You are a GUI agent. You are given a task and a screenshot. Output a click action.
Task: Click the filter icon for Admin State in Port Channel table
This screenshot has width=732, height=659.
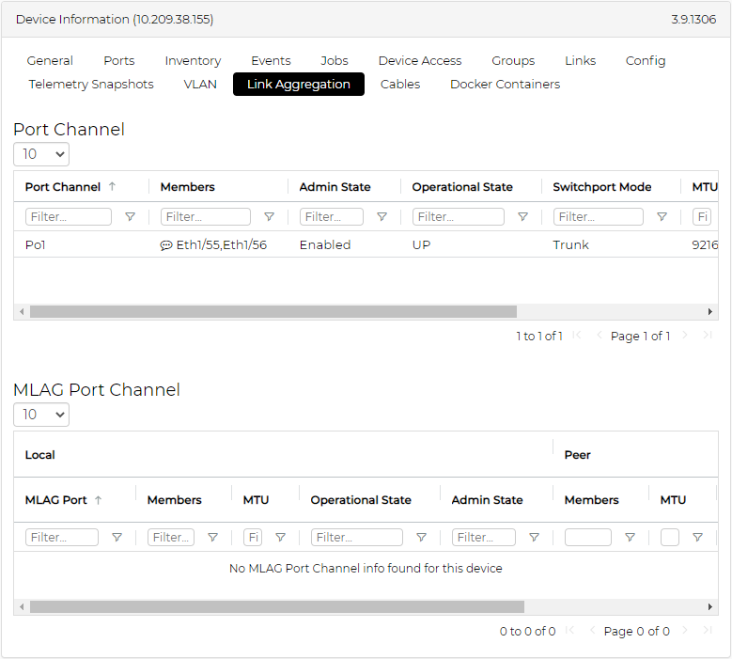tap(382, 217)
